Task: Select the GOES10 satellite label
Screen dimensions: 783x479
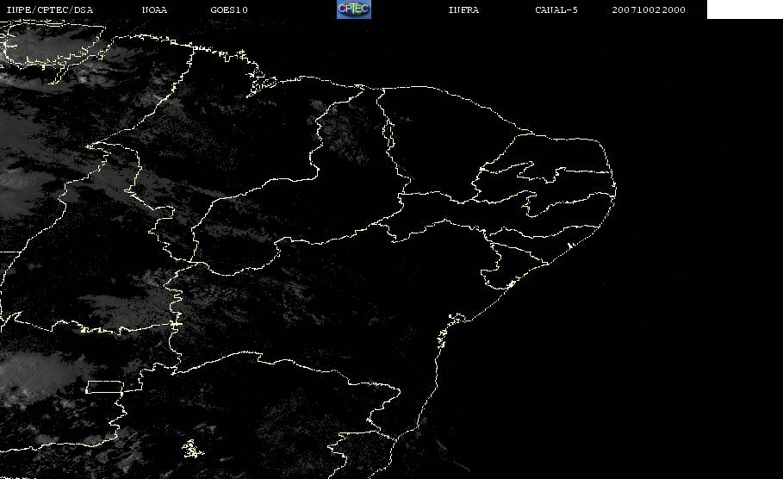Action: [x=229, y=9]
